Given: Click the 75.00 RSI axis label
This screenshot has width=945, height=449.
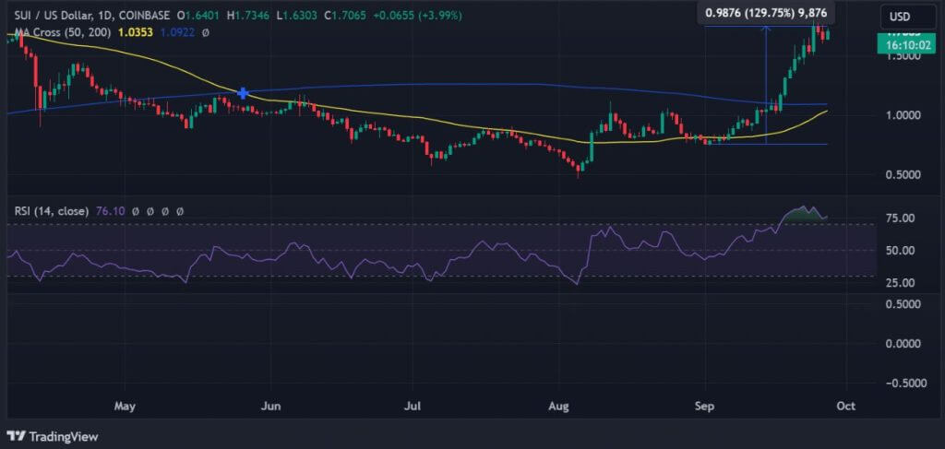Looking at the screenshot, I should point(899,218).
